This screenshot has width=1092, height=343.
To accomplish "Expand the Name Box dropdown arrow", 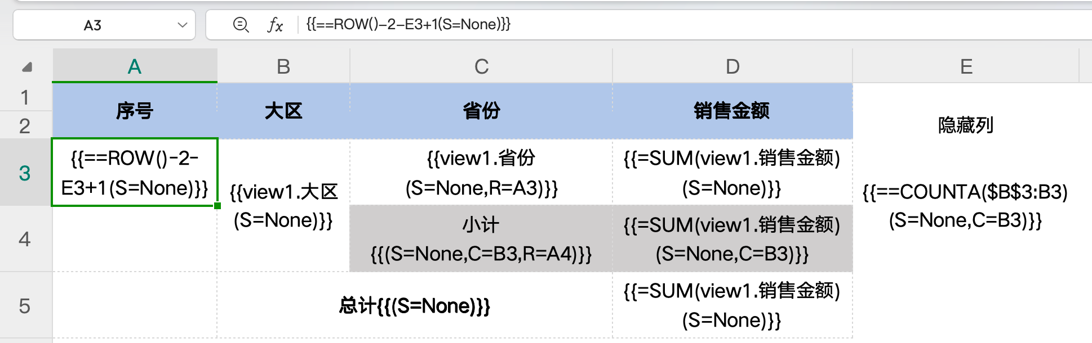I will [x=182, y=25].
